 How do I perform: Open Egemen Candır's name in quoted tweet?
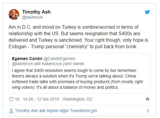(27, 59)
